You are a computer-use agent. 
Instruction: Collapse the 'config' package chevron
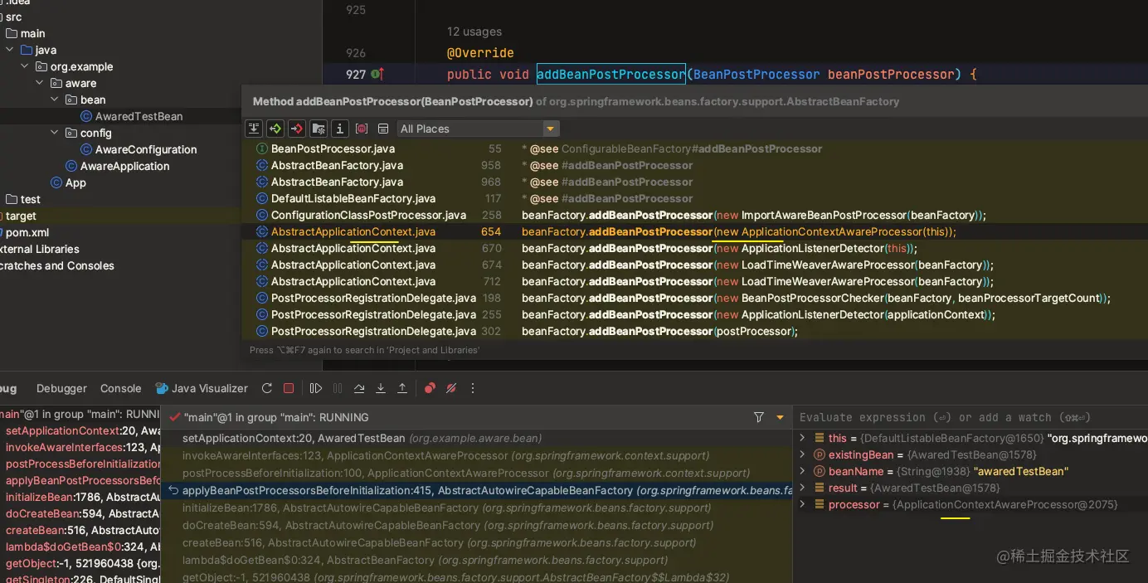pos(55,133)
